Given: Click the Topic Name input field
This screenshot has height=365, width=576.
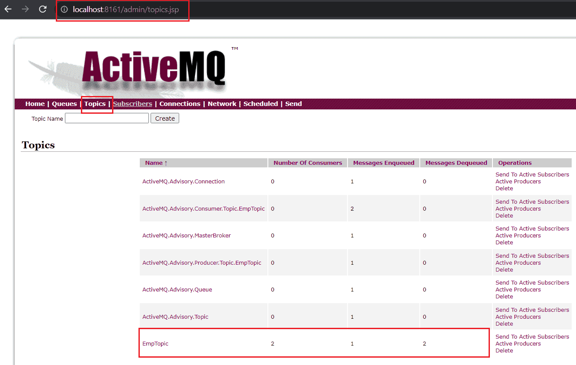Looking at the screenshot, I should [x=107, y=118].
